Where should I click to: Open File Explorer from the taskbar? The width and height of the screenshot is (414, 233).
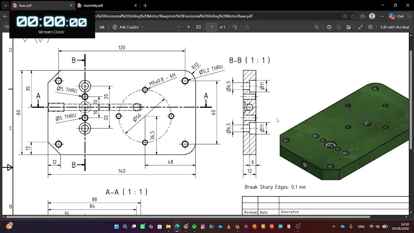click(x=168, y=227)
